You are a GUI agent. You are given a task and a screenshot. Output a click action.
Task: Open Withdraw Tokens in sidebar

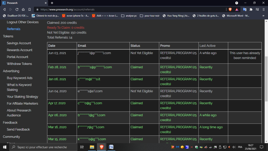pos(19,64)
